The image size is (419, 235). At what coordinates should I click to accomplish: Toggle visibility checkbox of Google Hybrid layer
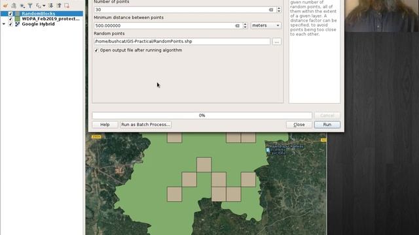point(10,24)
